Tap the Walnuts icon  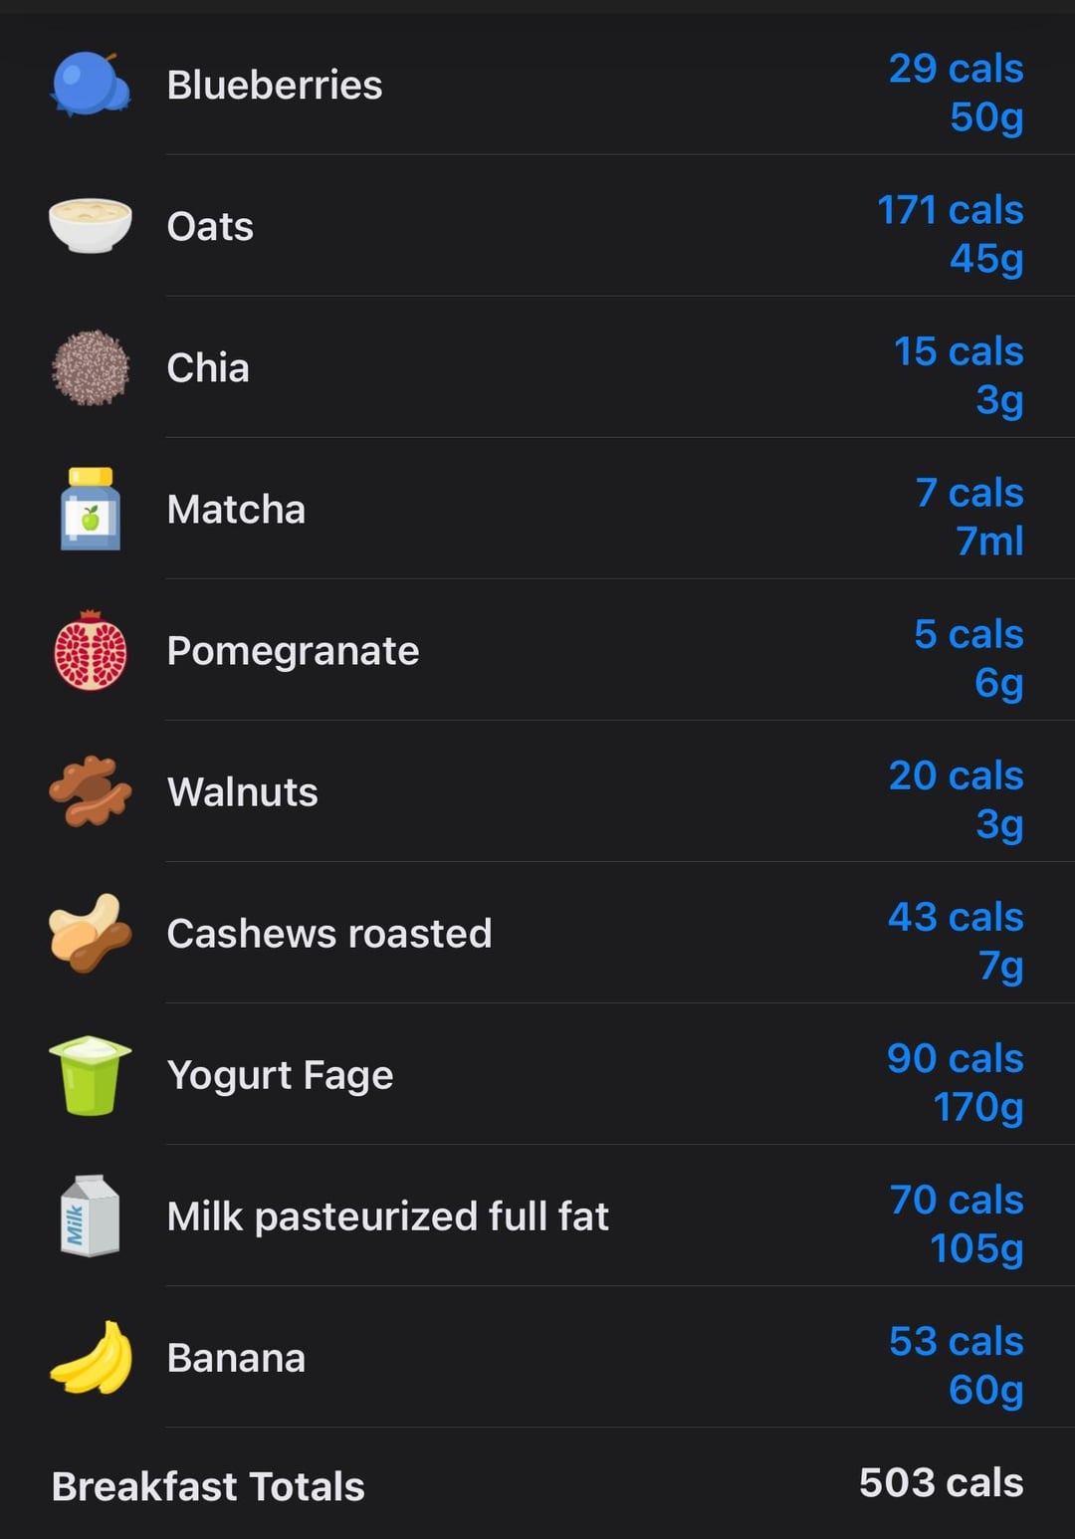point(90,791)
